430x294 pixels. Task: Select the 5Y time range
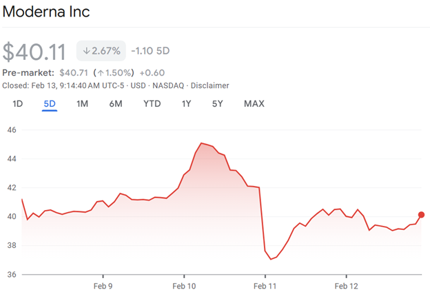click(x=217, y=104)
